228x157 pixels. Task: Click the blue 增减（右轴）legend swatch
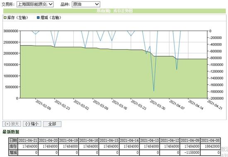38,18
